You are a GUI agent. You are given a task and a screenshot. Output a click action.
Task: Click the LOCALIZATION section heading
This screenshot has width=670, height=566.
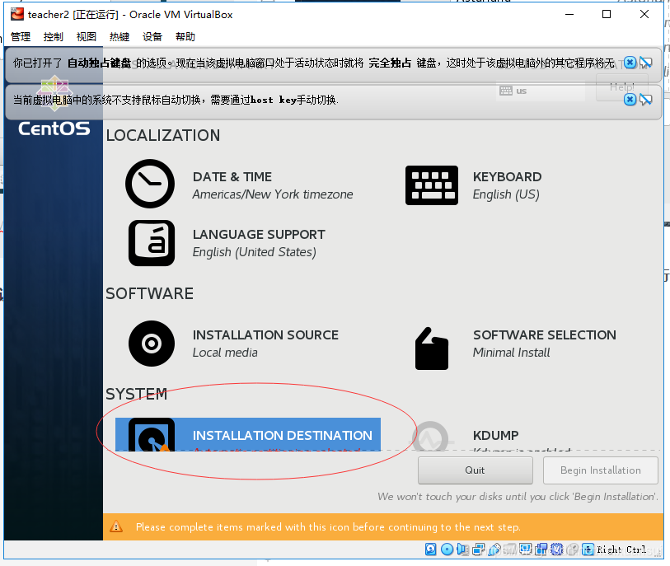(163, 135)
